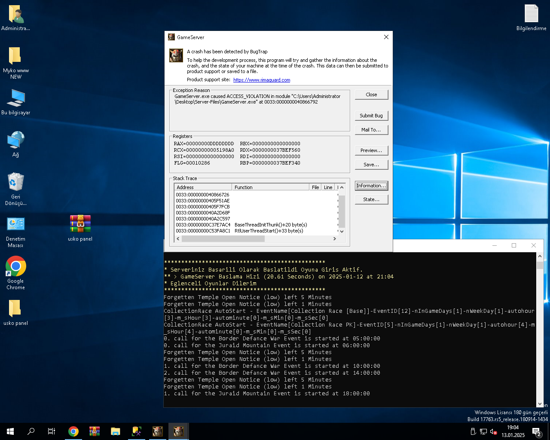Open the rimaguard.com support link

click(262, 80)
